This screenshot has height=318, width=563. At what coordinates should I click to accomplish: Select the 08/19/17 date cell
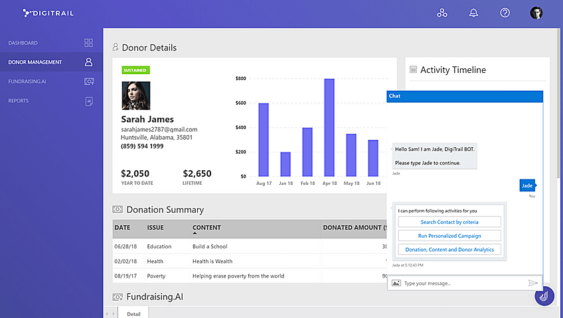coord(125,276)
